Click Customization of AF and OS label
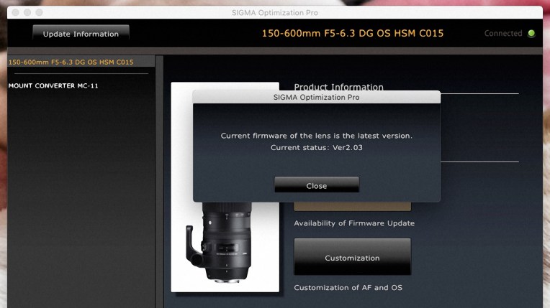This screenshot has height=308, width=550. click(x=348, y=288)
